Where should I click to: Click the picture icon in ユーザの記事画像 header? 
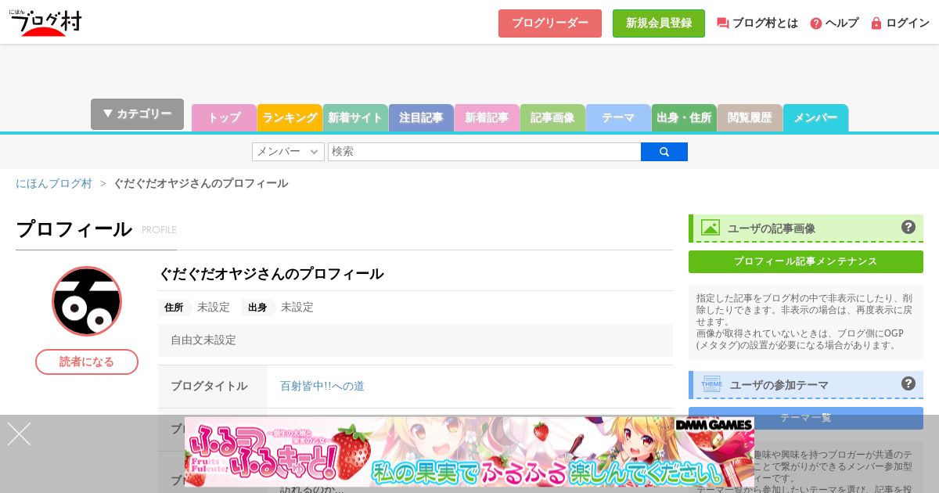click(x=711, y=228)
